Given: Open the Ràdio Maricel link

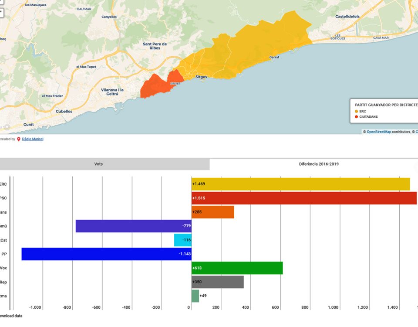Looking at the screenshot, I should (x=33, y=139).
